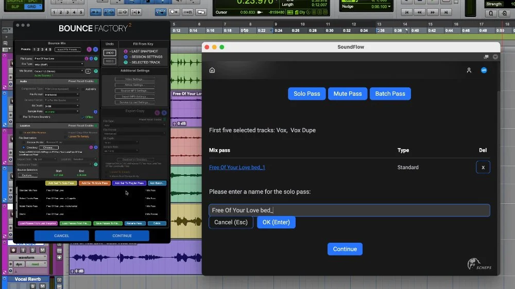Viewport: 515px width, 289px height.
Task: Open the Compression Type dropdown
Action: click(61, 89)
